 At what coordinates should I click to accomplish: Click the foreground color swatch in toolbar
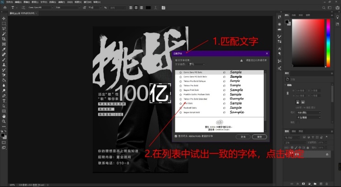(3, 135)
